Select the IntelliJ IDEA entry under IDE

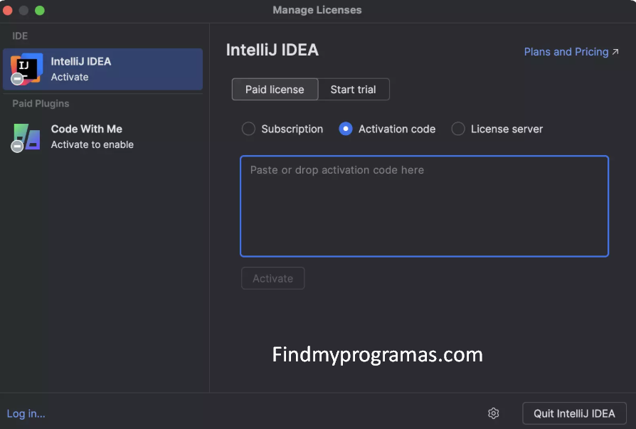click(103, 68)
